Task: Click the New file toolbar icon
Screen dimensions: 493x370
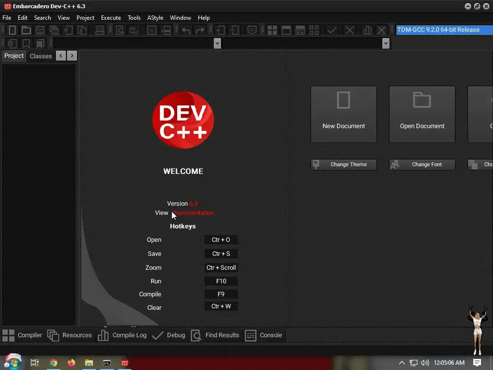Action: 12,30
